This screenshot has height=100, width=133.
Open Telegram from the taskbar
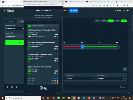pyautogui.click(x=84, y=98)
